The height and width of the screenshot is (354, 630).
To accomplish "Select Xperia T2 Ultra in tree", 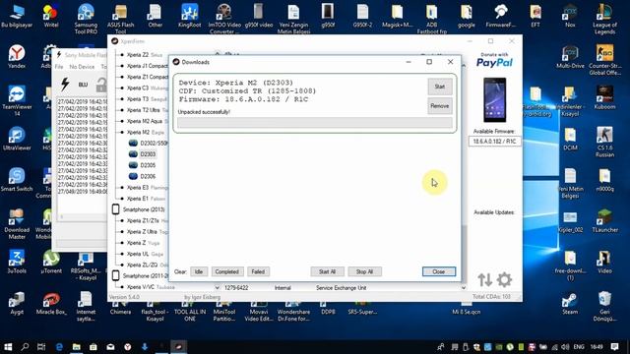I will point(147,110).
